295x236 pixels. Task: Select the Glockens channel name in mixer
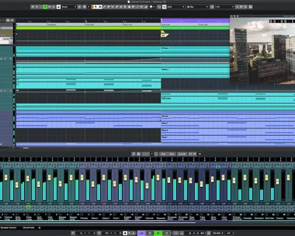pos(259,218)
